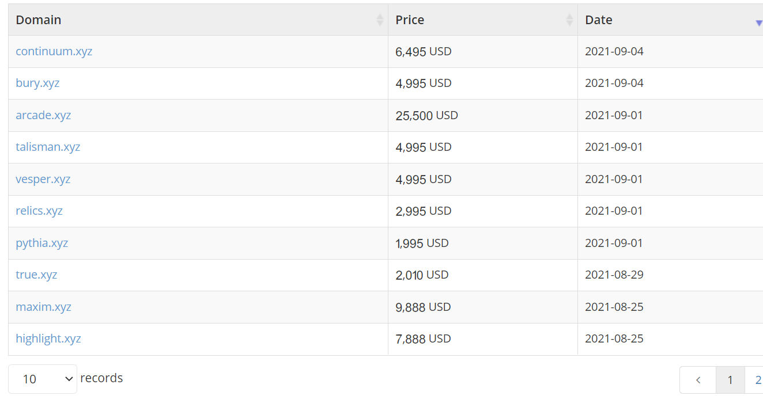The width and height of the screenshot is (763, 411).
Task: Click the Price column header
Action: click(x=410, y=20)
